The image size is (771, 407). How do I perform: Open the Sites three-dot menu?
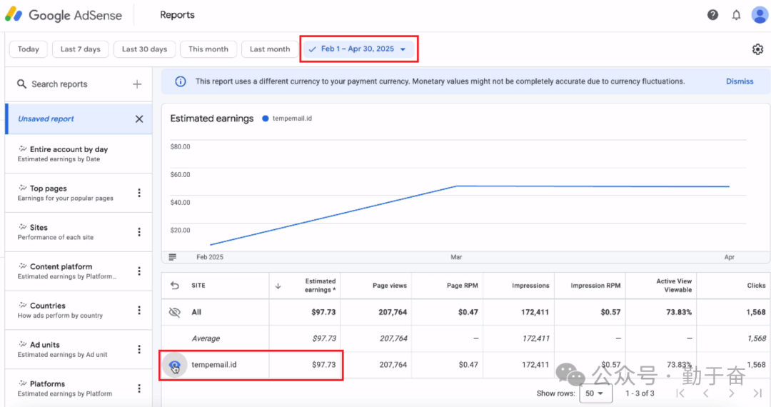pos(139,232)
